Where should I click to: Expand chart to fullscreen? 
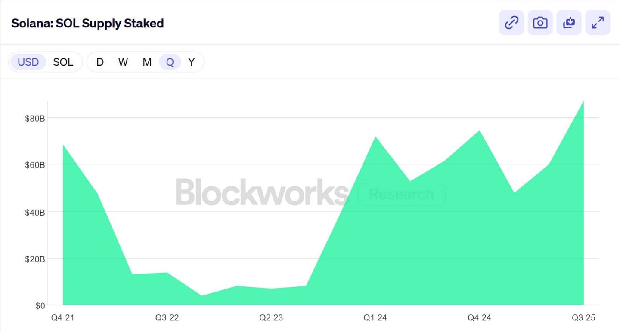[598, 23]
